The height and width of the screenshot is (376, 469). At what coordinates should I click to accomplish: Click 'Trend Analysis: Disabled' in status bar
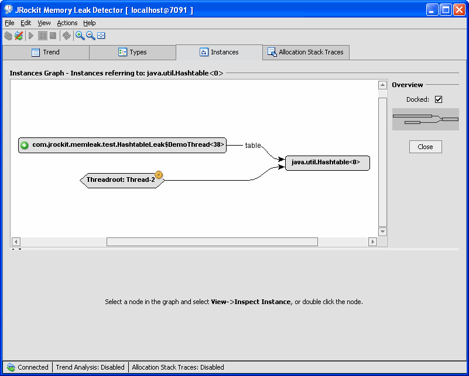90,367
